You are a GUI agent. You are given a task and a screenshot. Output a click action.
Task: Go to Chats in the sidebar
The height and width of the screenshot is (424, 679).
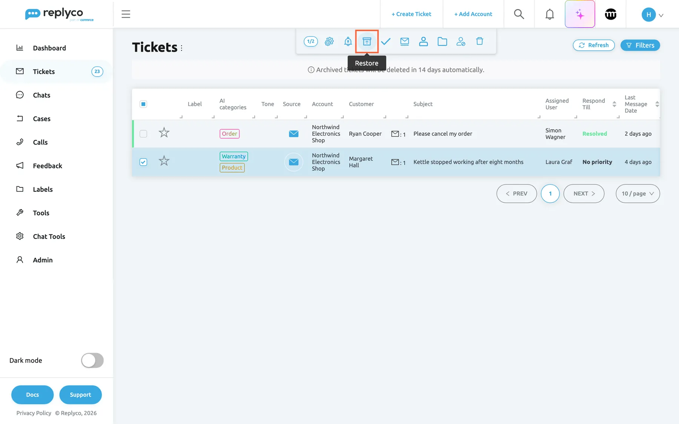click(41, 95)
